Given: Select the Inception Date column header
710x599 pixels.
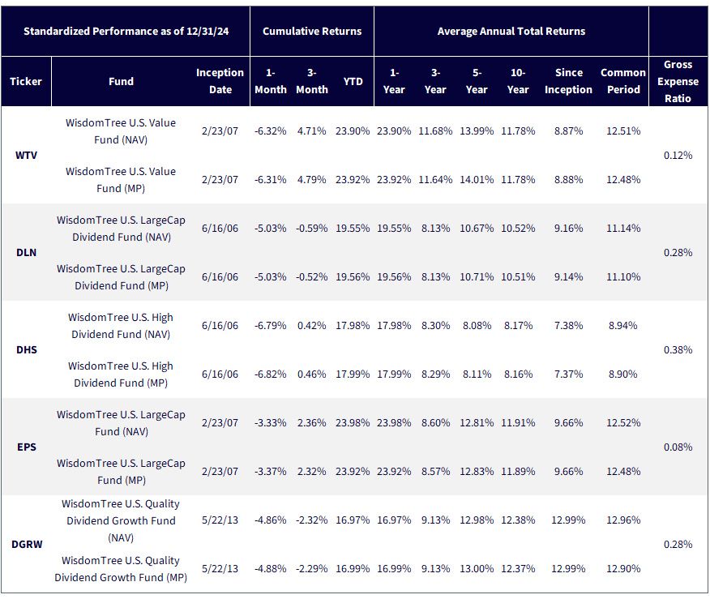Looking at the screenshot, I should (x=220, y=82).
